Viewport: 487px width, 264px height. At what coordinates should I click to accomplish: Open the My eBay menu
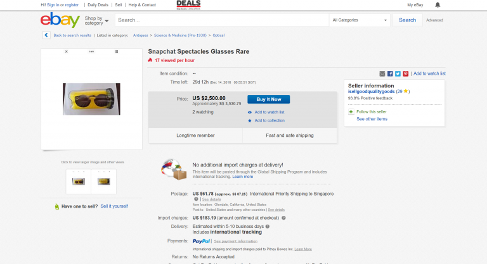415,5
